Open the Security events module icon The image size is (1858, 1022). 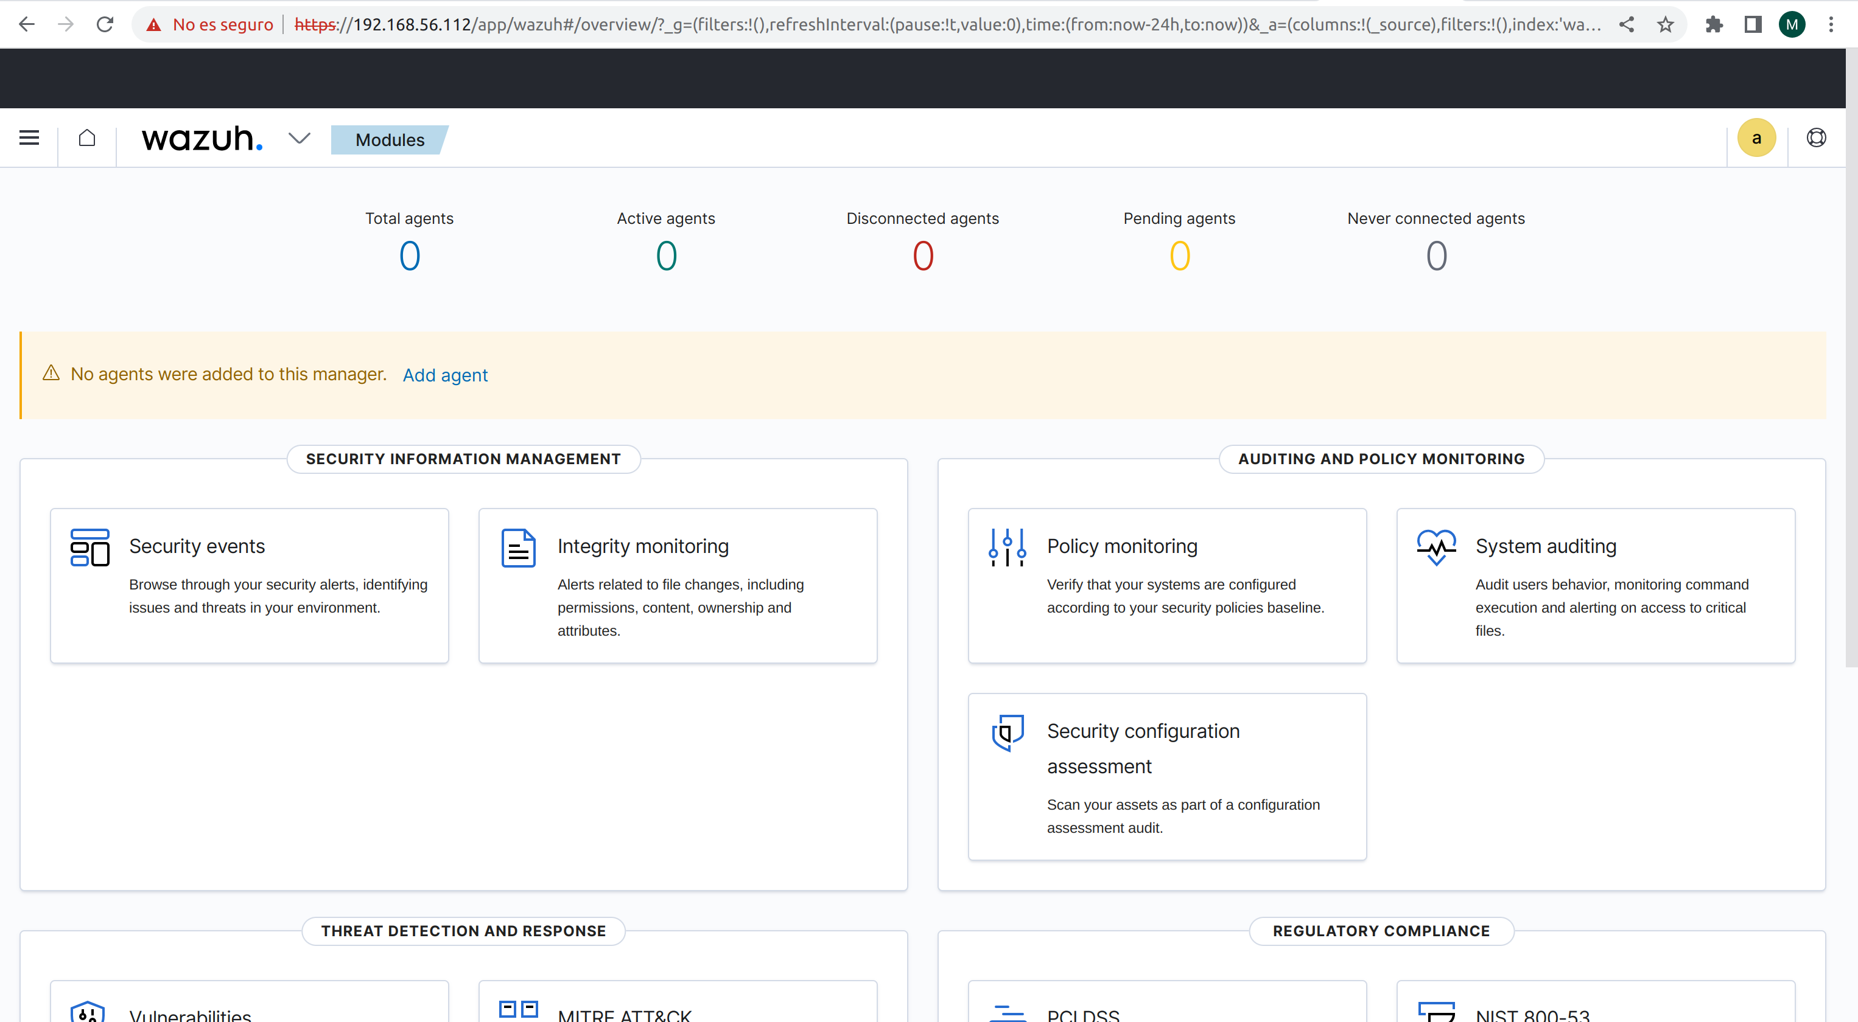click(x=89, y=547)
